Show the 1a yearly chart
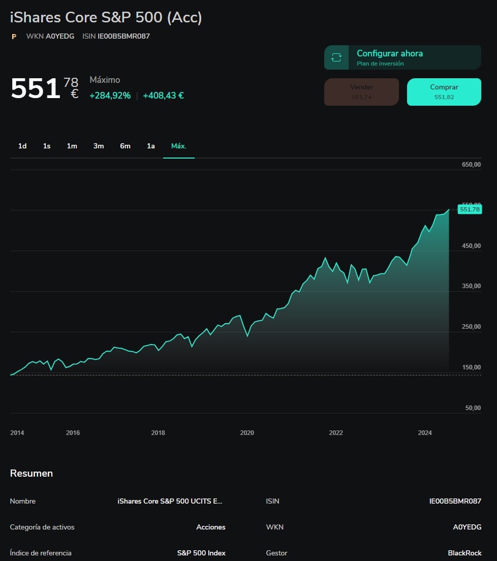The width and height of the screenshot is (497, 561). tap(150, 146)
